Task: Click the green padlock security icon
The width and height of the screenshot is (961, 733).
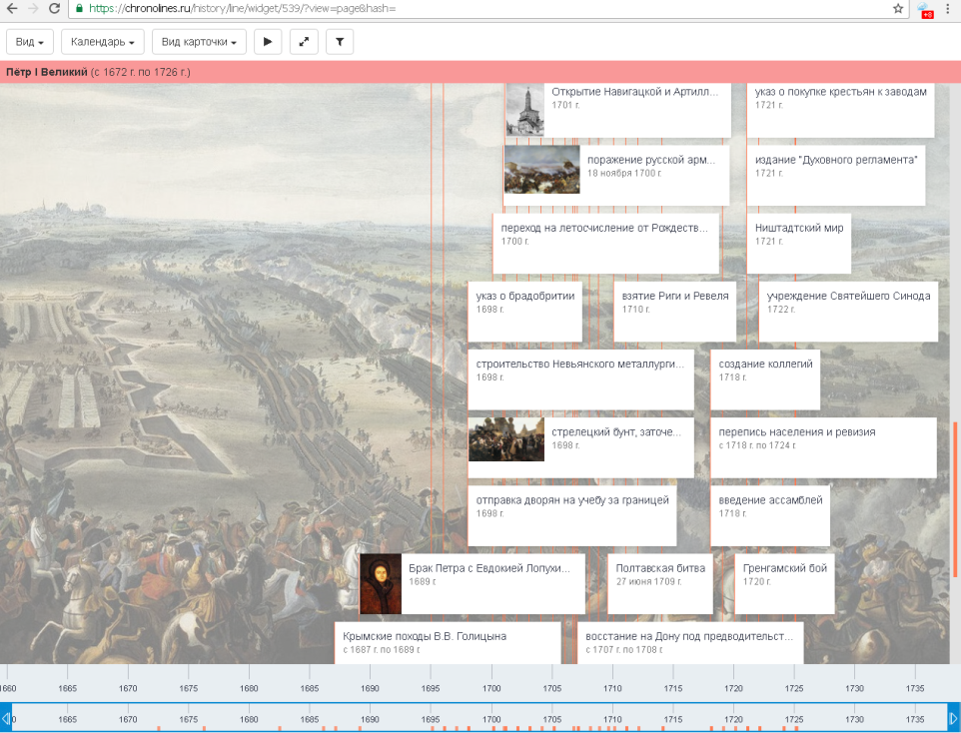Action: pyautogui.click(x=79, y=9)
